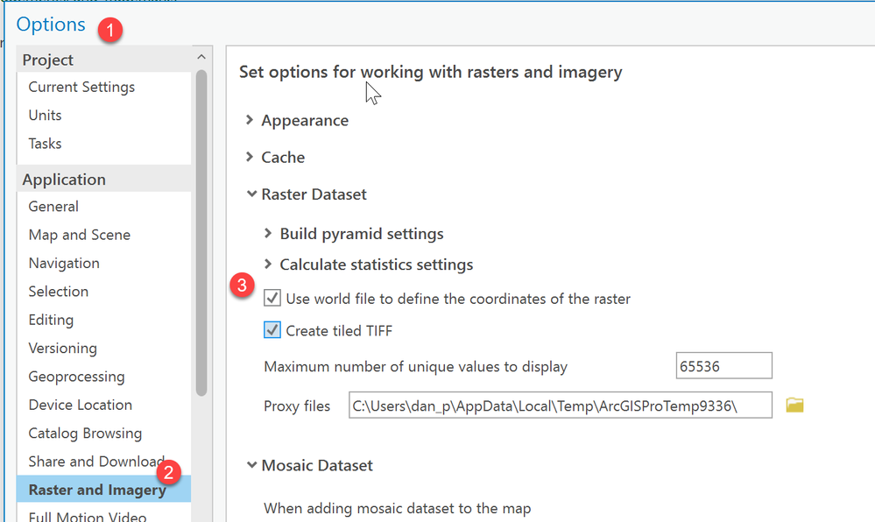875x522 pixels.
Task: Click the folder icon to browse proxy files
Action: tap(794, 405)
